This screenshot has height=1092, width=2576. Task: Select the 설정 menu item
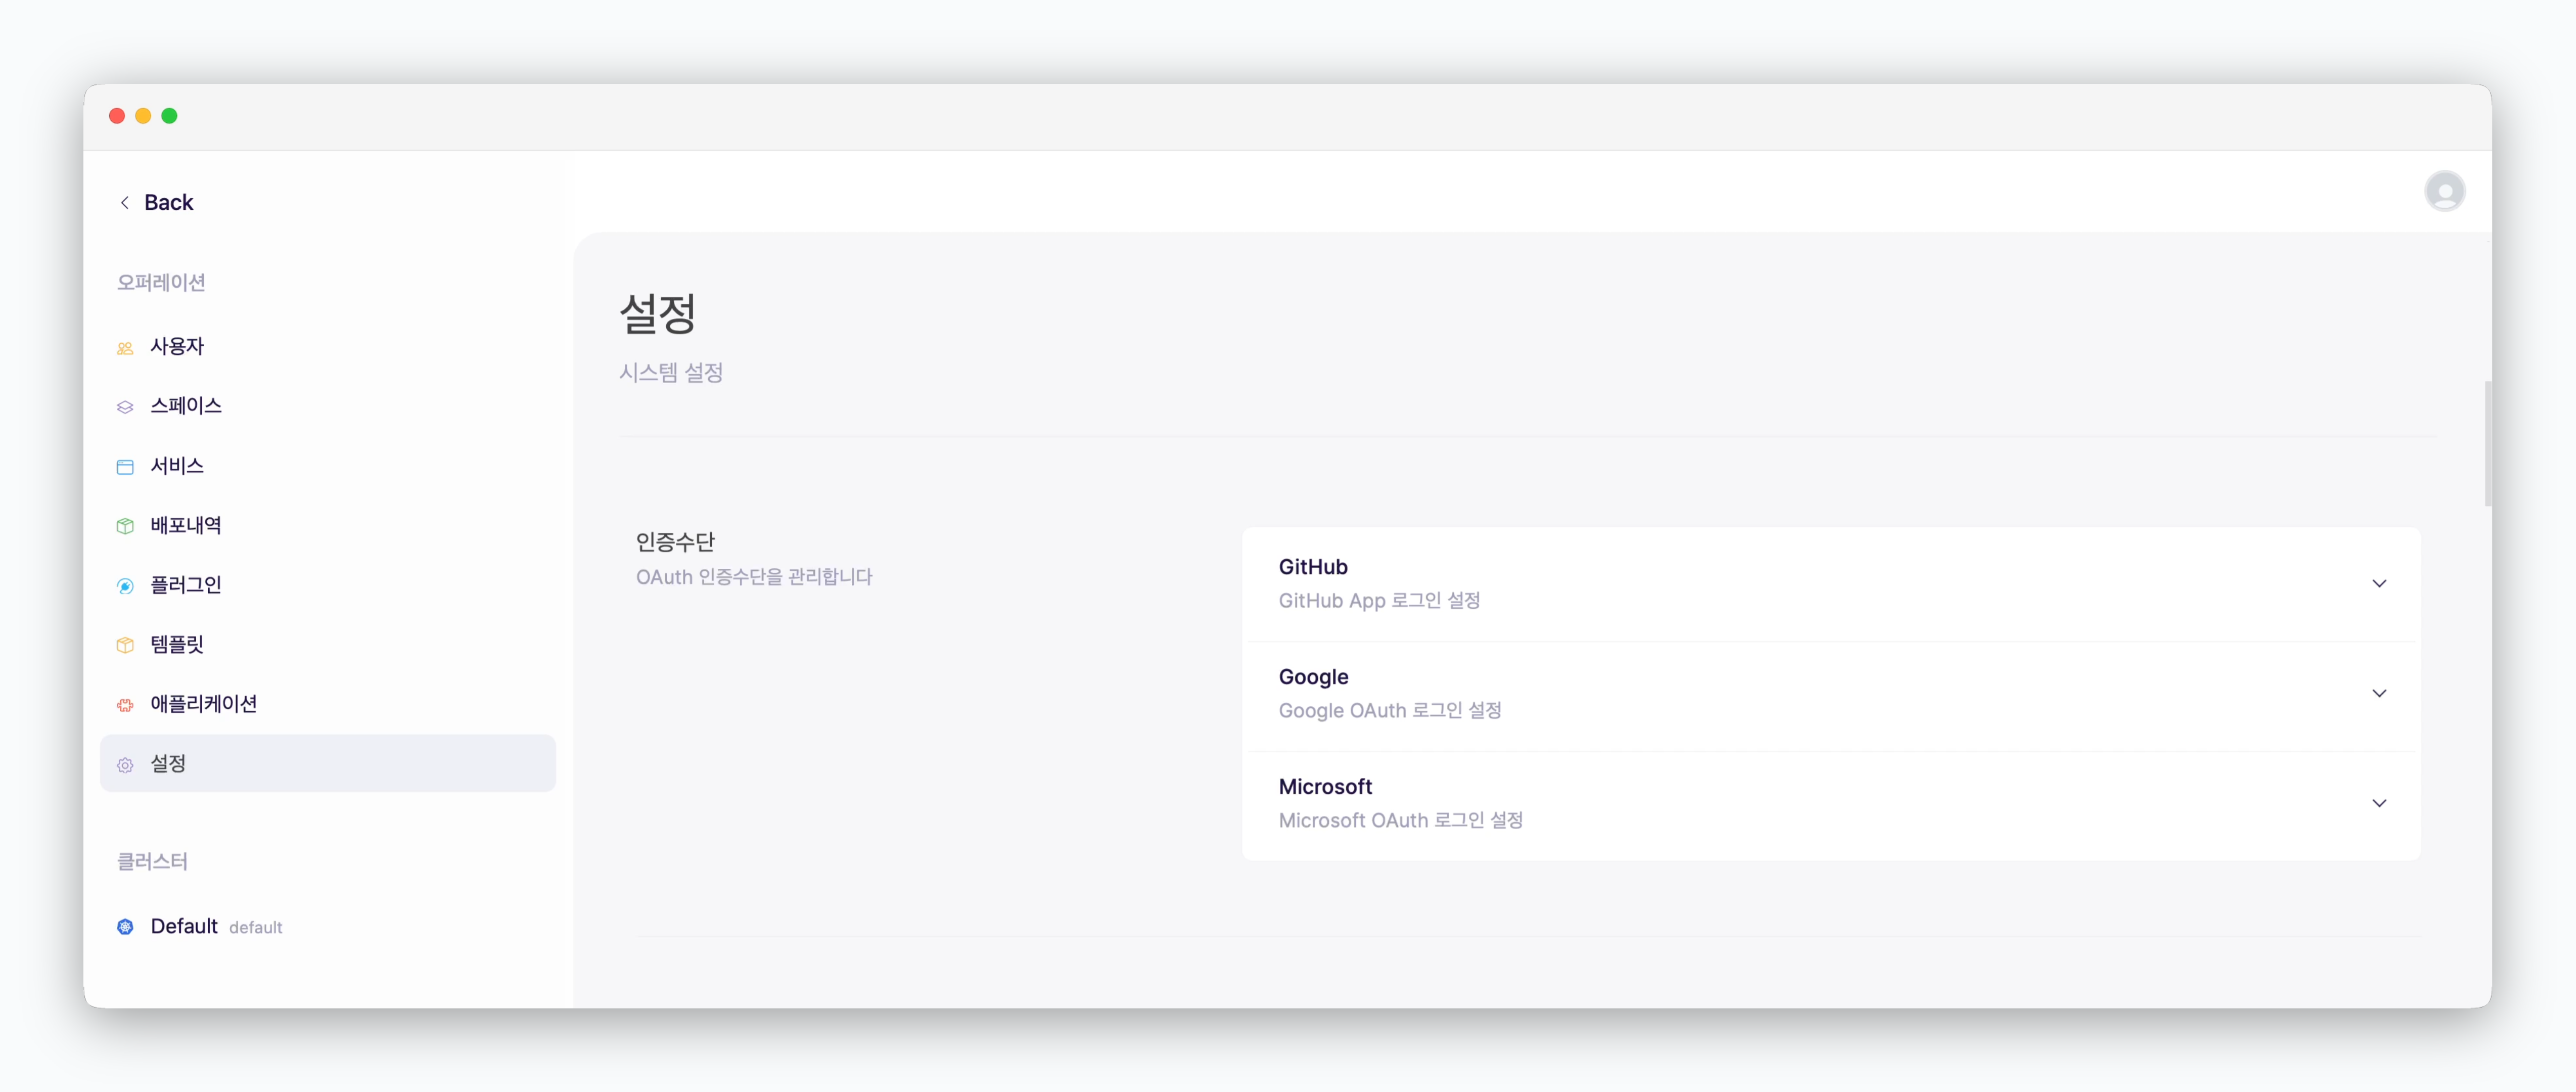(x=328, y=764)
